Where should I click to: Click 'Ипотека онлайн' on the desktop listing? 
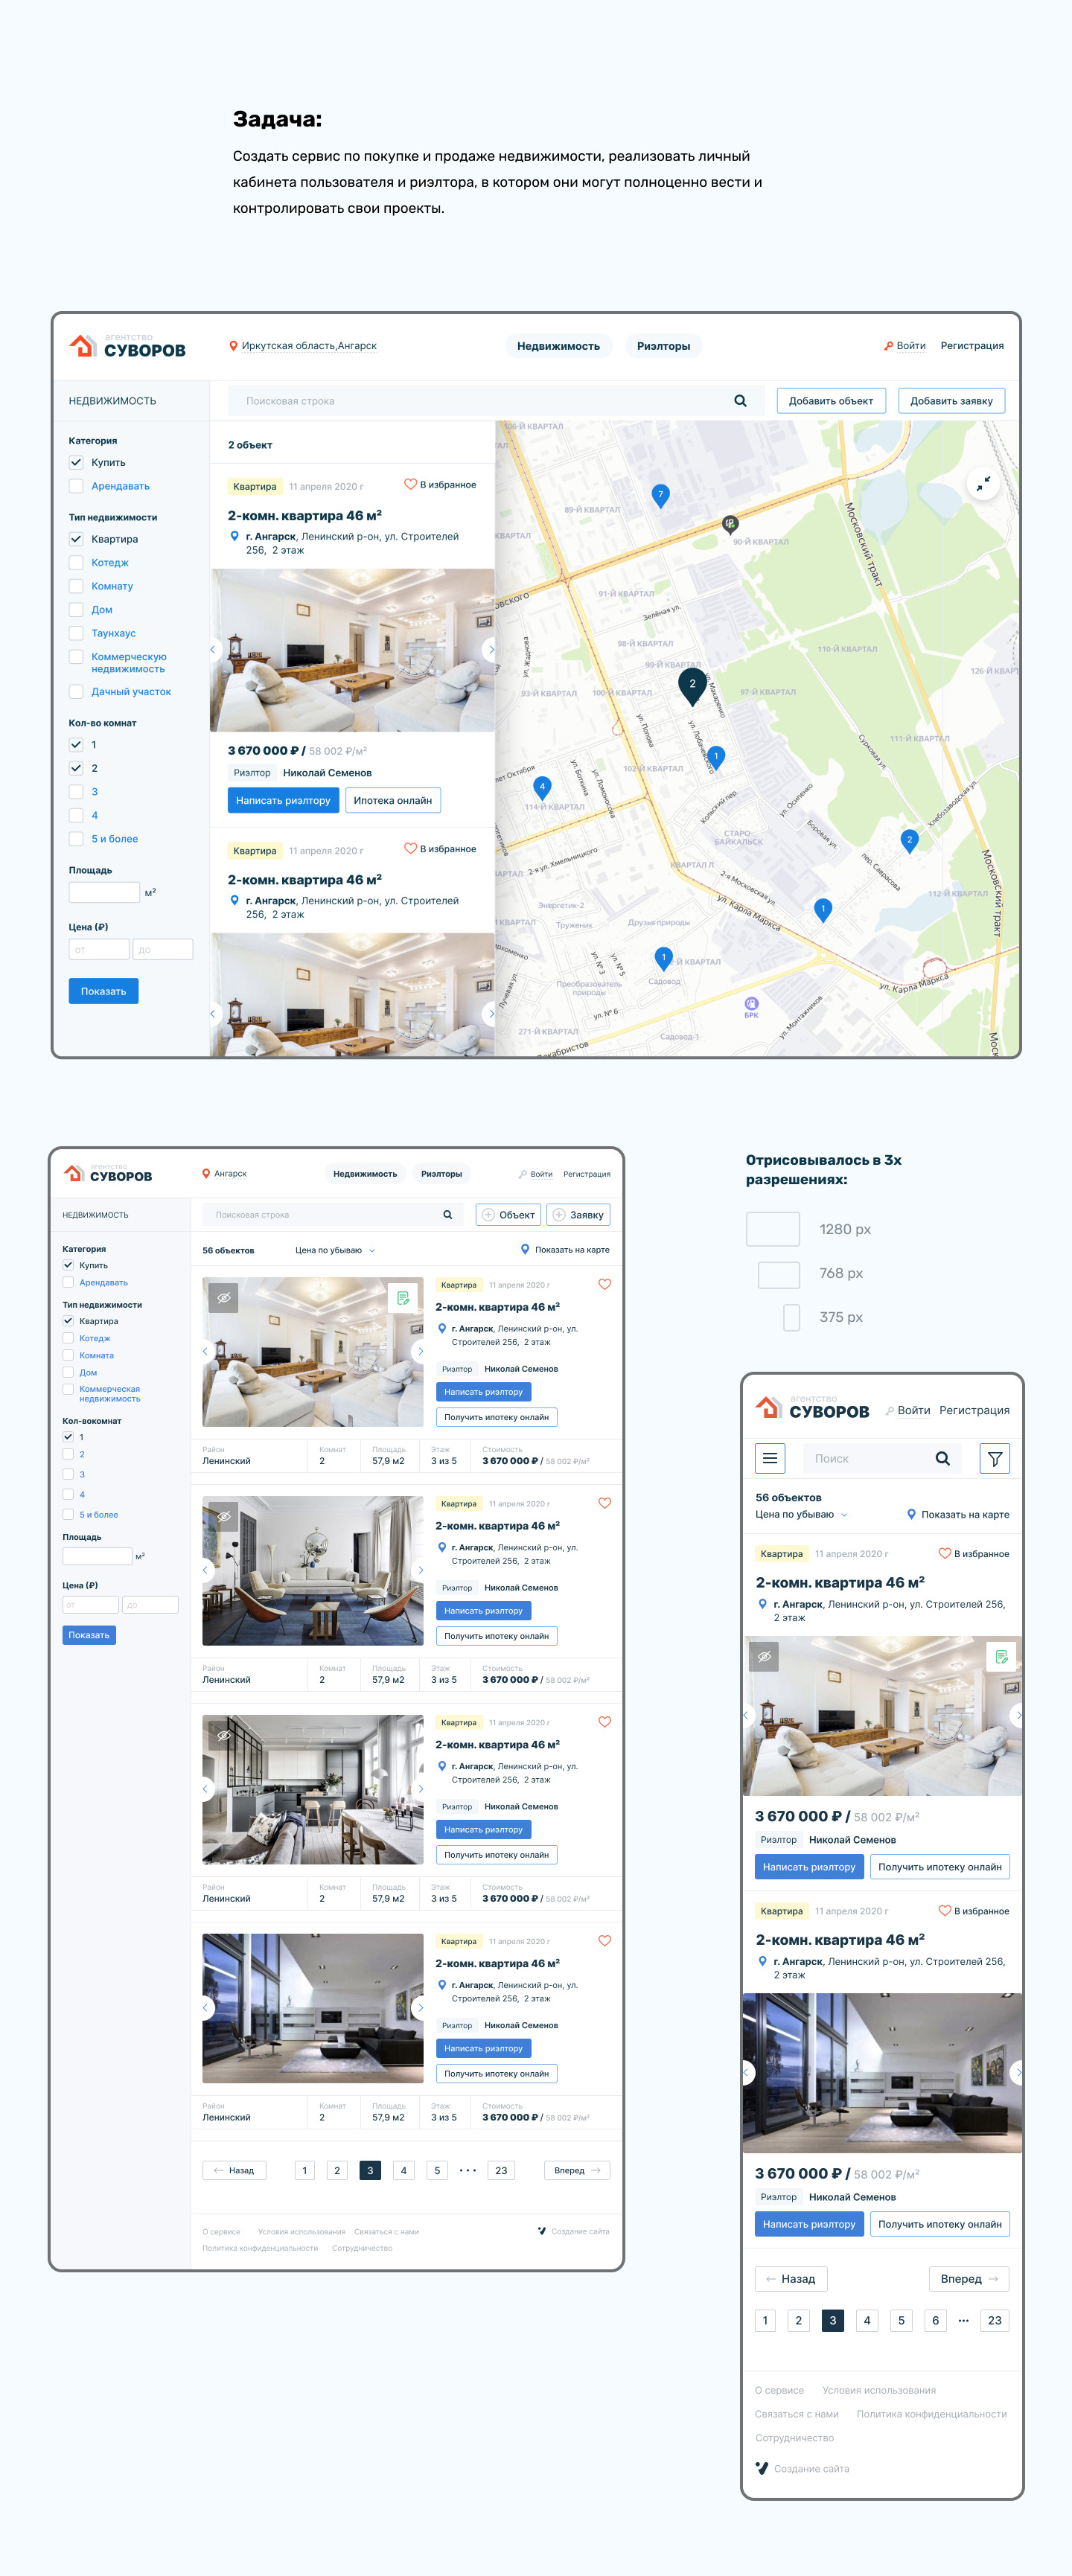393,800
